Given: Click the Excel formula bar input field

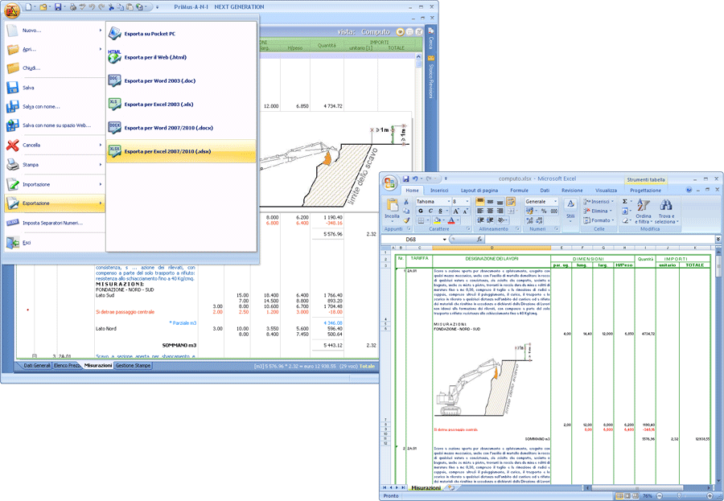Looking at the screenshot, I should pyautogui.click(x=599, y=239).
